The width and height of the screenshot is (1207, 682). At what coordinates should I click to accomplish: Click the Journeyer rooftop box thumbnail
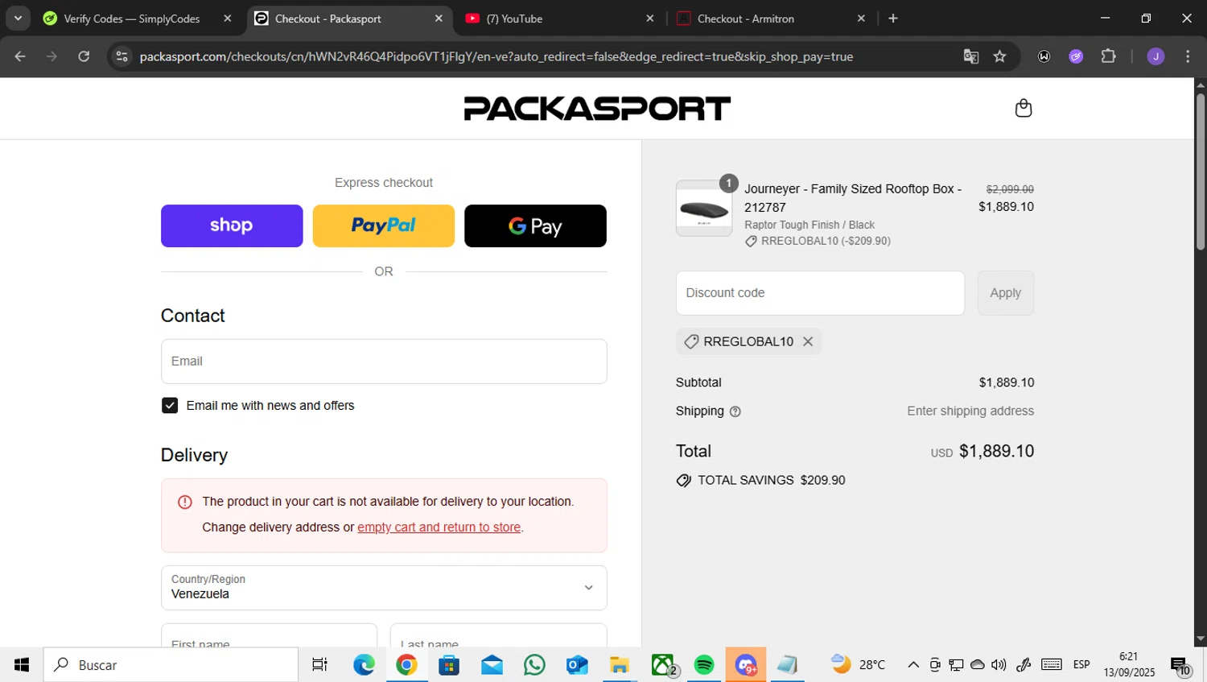[x=704, y=209]
